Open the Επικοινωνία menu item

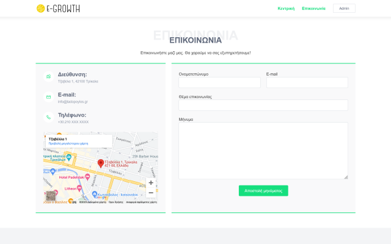313,9
